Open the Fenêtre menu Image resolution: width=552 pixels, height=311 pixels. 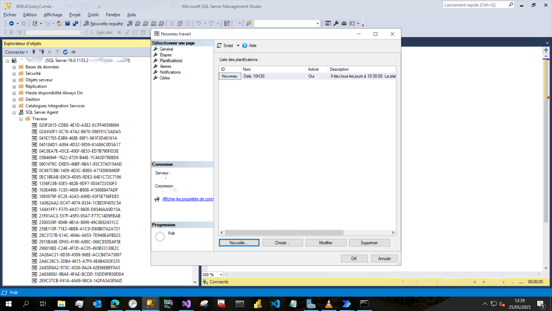(x=113, y=15)
